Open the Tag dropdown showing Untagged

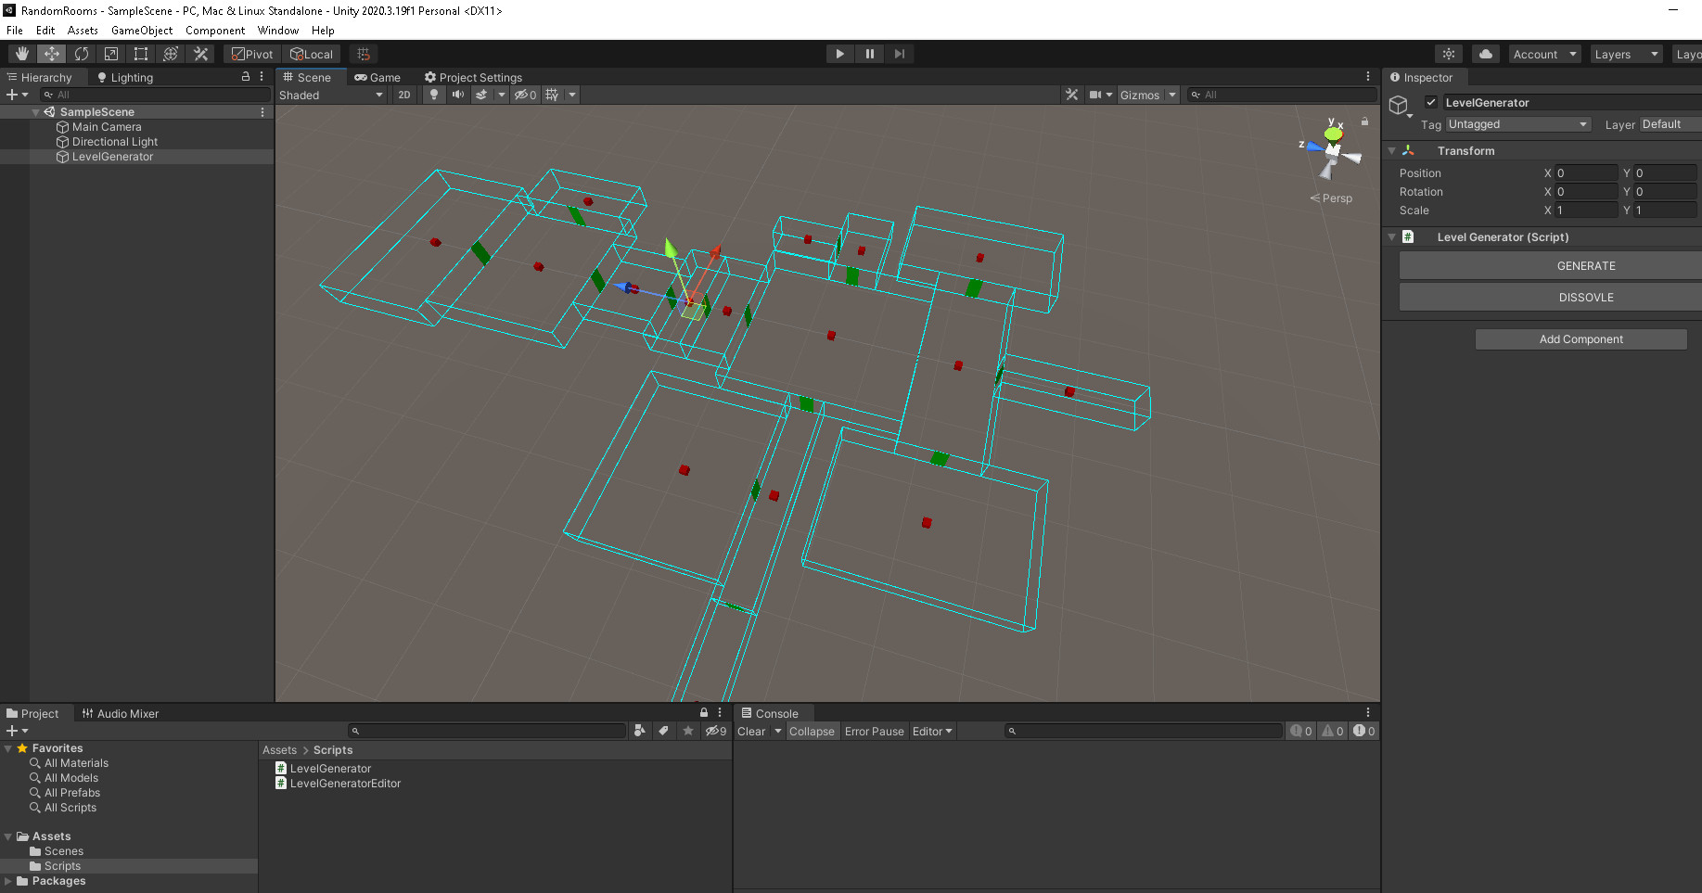pyautogui.click(x=1517, y=123)
